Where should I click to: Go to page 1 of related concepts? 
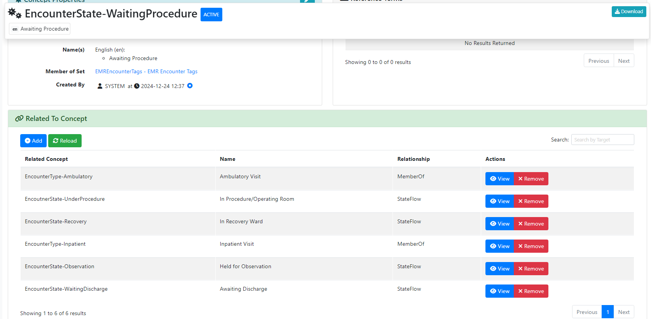click(607, 312)
